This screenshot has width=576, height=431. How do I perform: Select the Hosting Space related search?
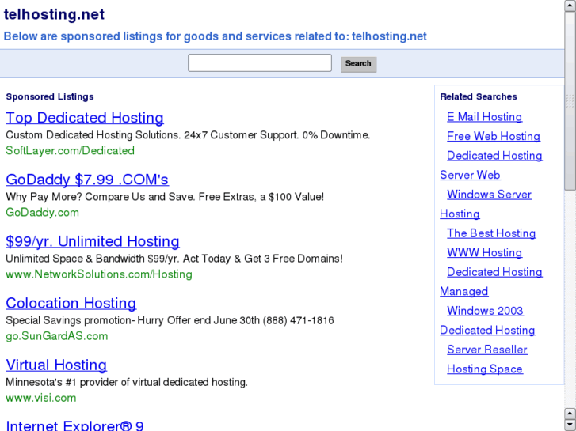pyautogui.click(x=485, y=369)
